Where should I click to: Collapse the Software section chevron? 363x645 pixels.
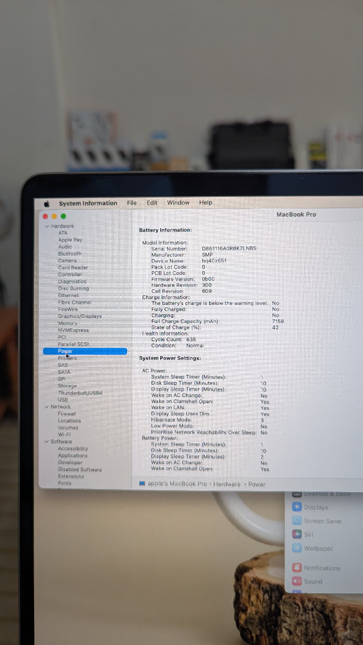[47, 442]
